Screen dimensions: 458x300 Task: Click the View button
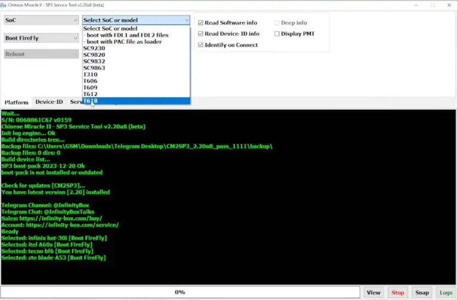click(373, 292)
